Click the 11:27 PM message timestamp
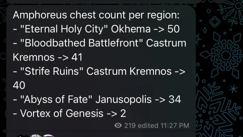 pyautogui.click(x=175, y=126)
